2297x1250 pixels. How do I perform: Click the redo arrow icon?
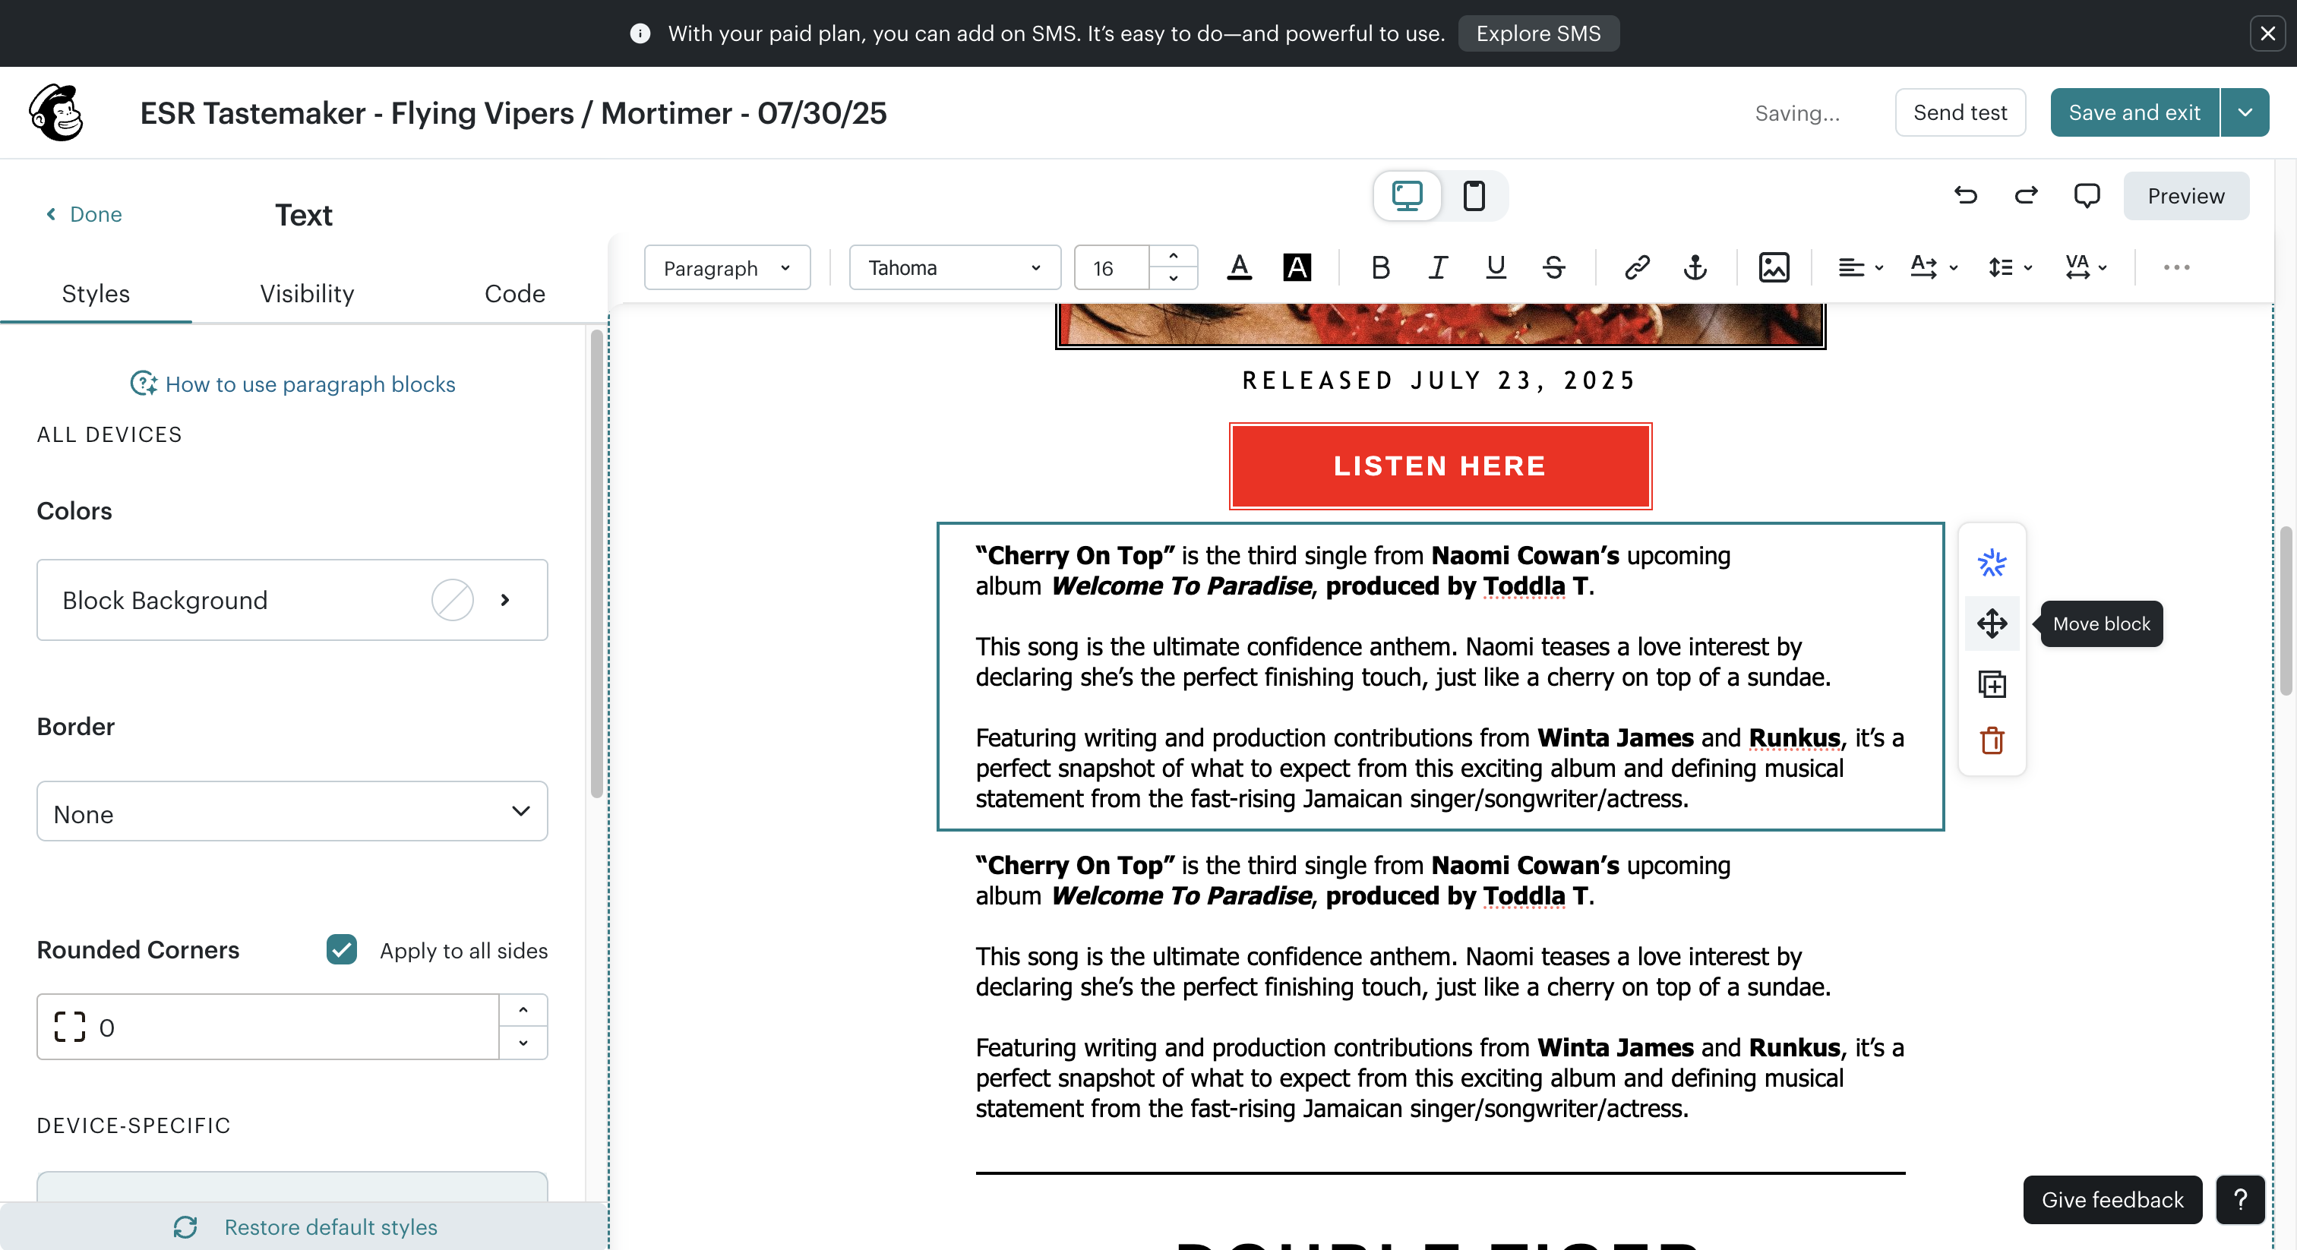pyautogui.click(x=2026, y=195)
